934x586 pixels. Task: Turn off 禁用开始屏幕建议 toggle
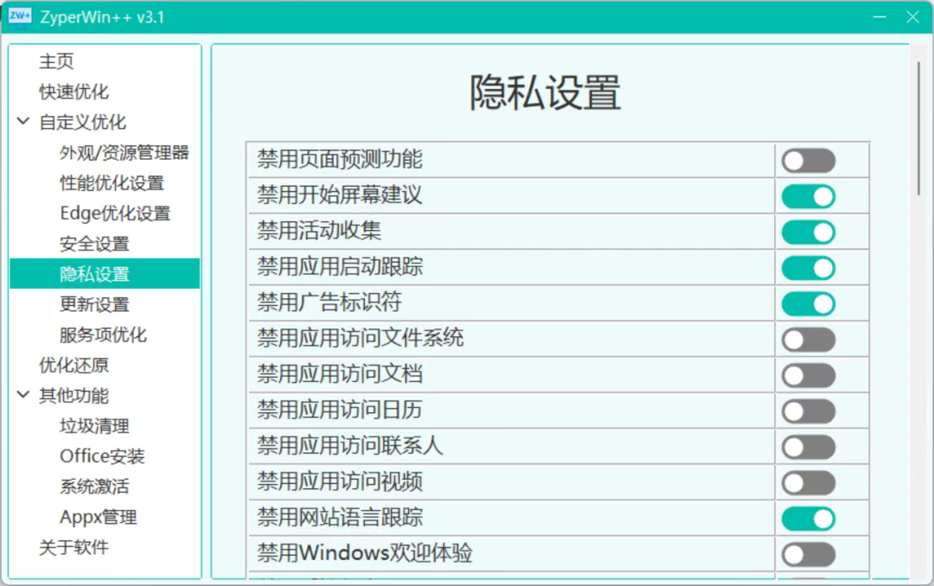pyautogui.click(x=809, y=197)
